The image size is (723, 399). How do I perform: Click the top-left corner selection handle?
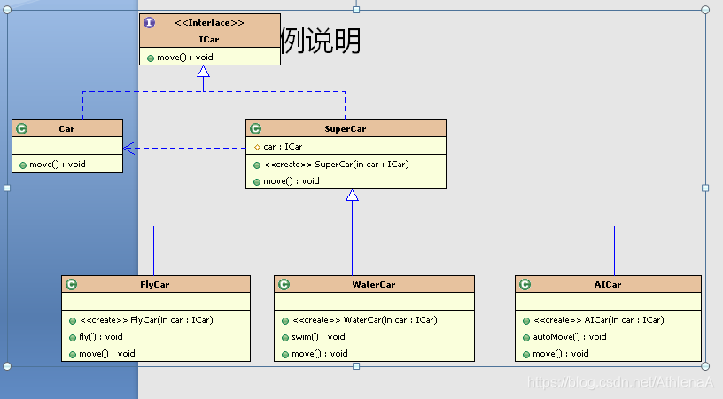[7, 10]
